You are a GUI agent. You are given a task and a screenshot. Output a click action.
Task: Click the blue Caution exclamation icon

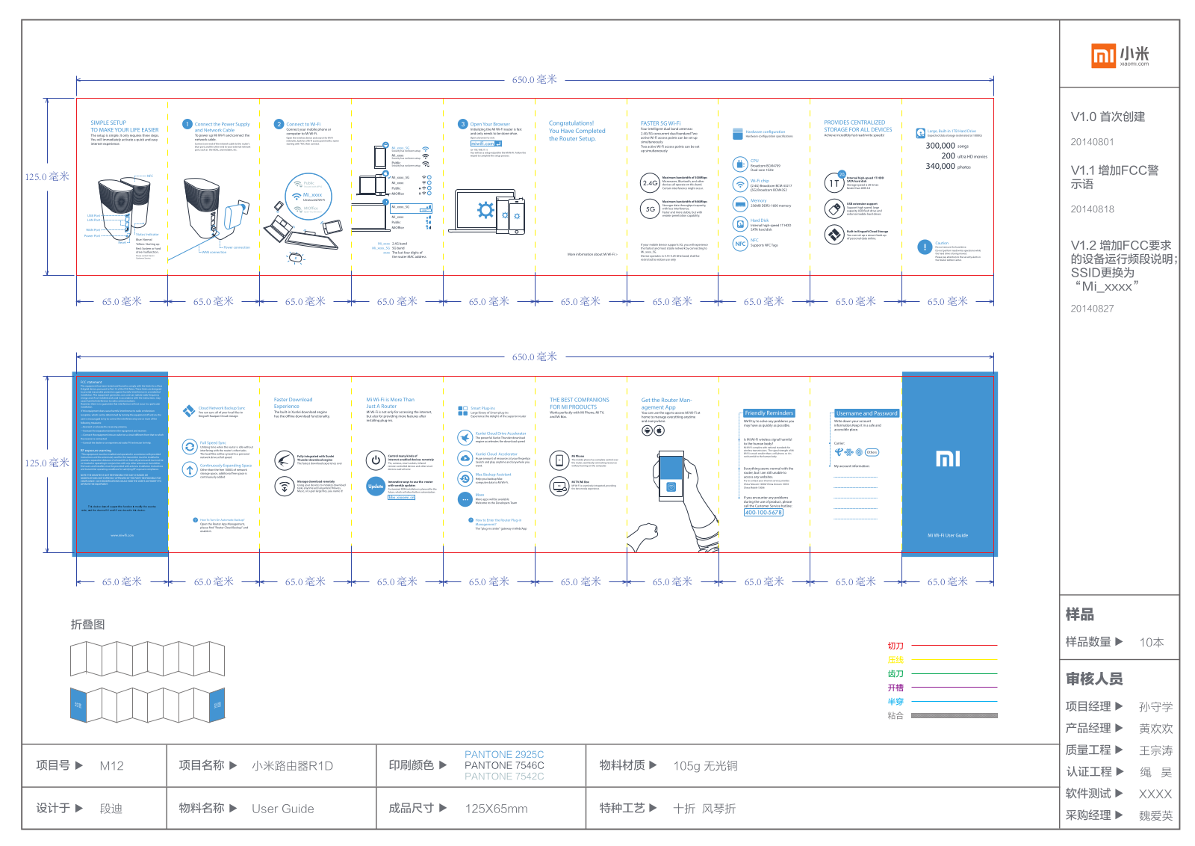tap(925, 247)
